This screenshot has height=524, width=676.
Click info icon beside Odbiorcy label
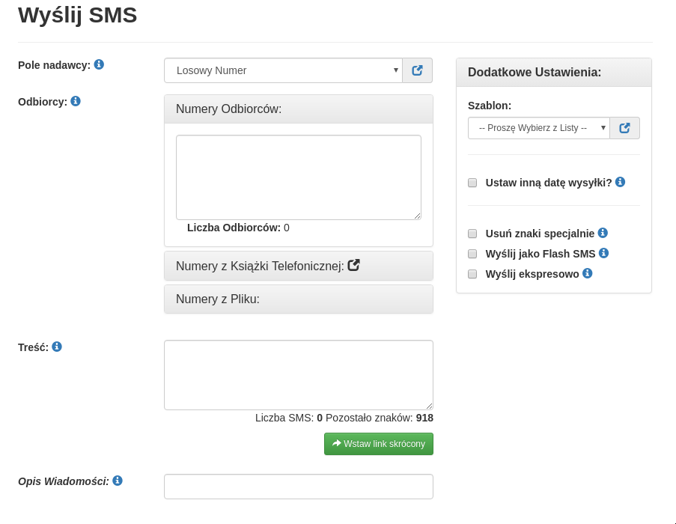tap(76, 101)
